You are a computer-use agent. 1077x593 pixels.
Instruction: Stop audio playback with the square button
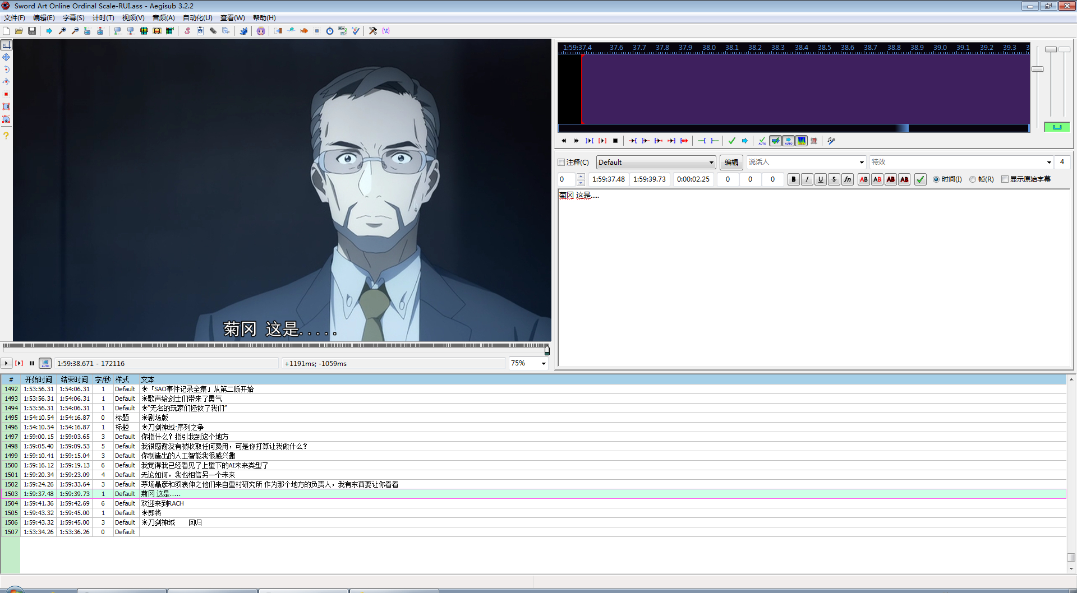tap(615, 141)
